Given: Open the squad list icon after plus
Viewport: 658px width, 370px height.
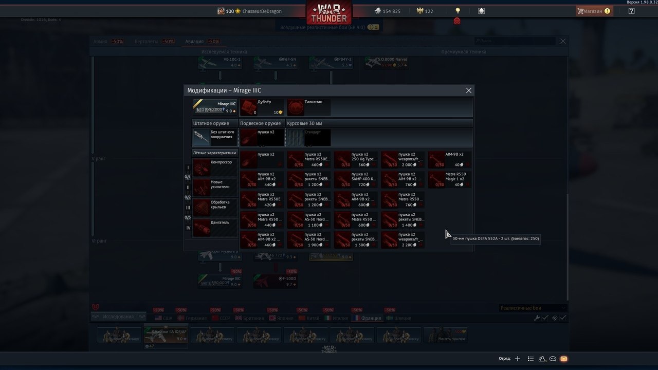Looking at the screenshot, I should (x=531, y=359).
